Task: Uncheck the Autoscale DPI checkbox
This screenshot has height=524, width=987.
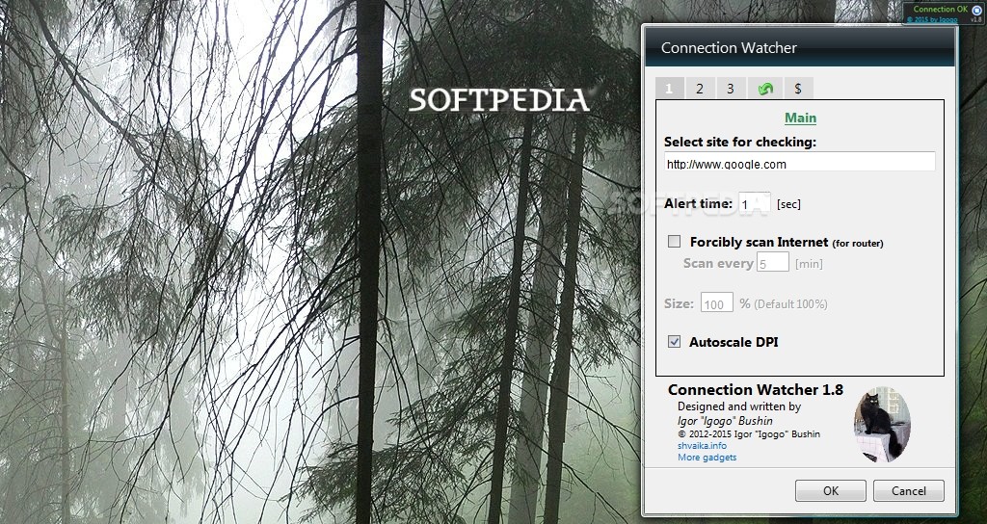Action: pyautogui.click(x=674, y=342)
